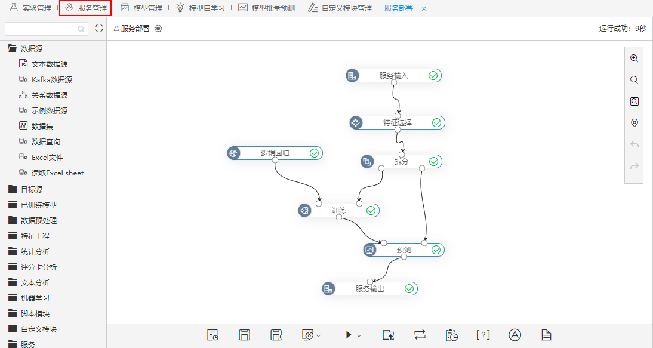Redo the canvas action
The image size is (653, 348).
pyautogui.click(x=634, y=166)
